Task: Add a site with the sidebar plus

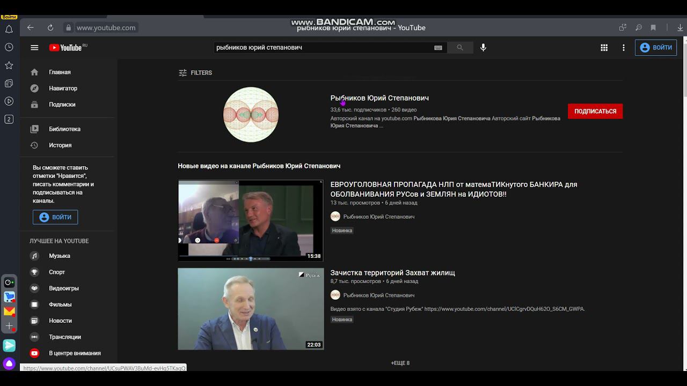Action: coord(9,326)
